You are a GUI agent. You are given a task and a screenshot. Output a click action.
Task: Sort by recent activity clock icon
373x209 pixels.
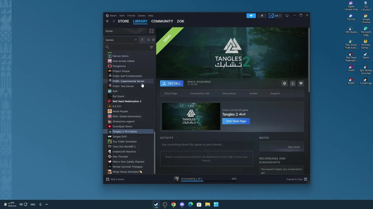point(148,40)
